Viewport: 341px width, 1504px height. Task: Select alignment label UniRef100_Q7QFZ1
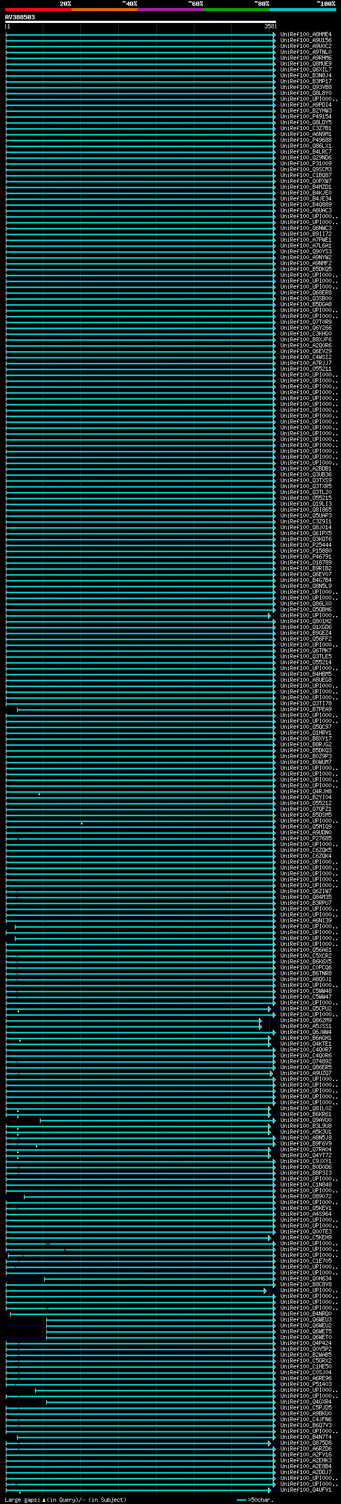click(306, 809)
